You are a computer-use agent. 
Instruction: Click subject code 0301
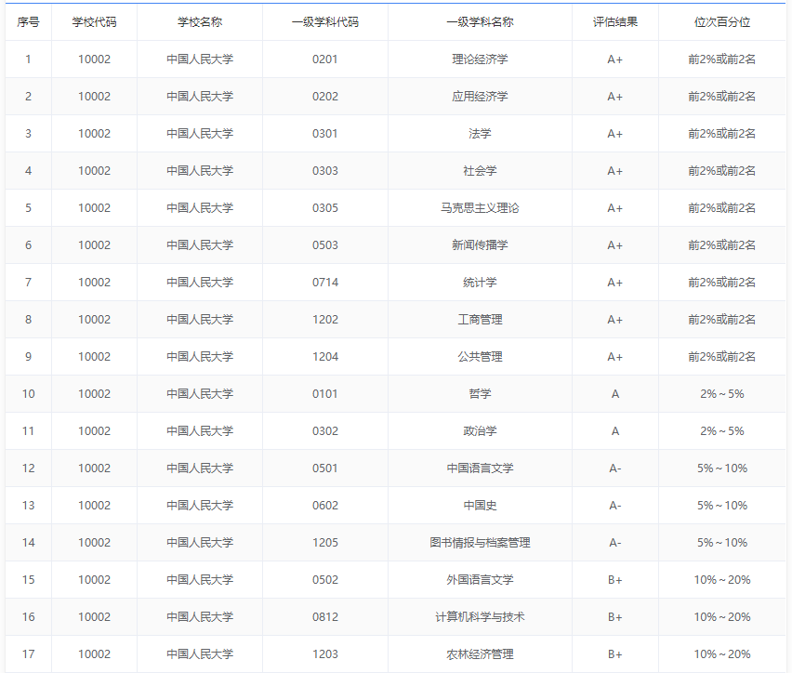pos(325,133)
